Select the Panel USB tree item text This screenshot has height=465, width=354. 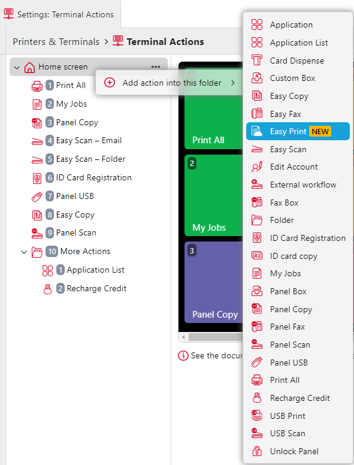click(75, 196)
